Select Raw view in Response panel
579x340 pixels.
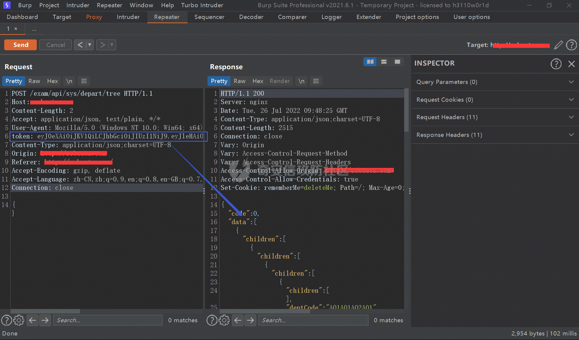(239, 81)
